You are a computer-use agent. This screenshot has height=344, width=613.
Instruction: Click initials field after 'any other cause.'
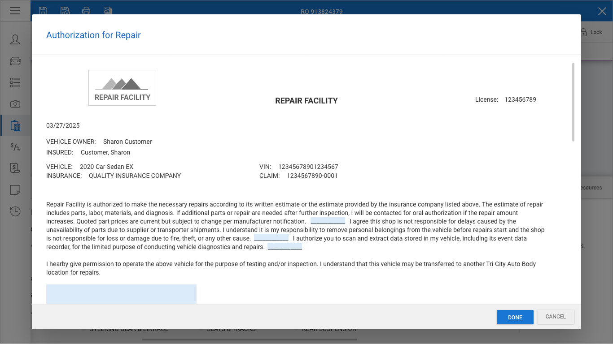[271, 238]
